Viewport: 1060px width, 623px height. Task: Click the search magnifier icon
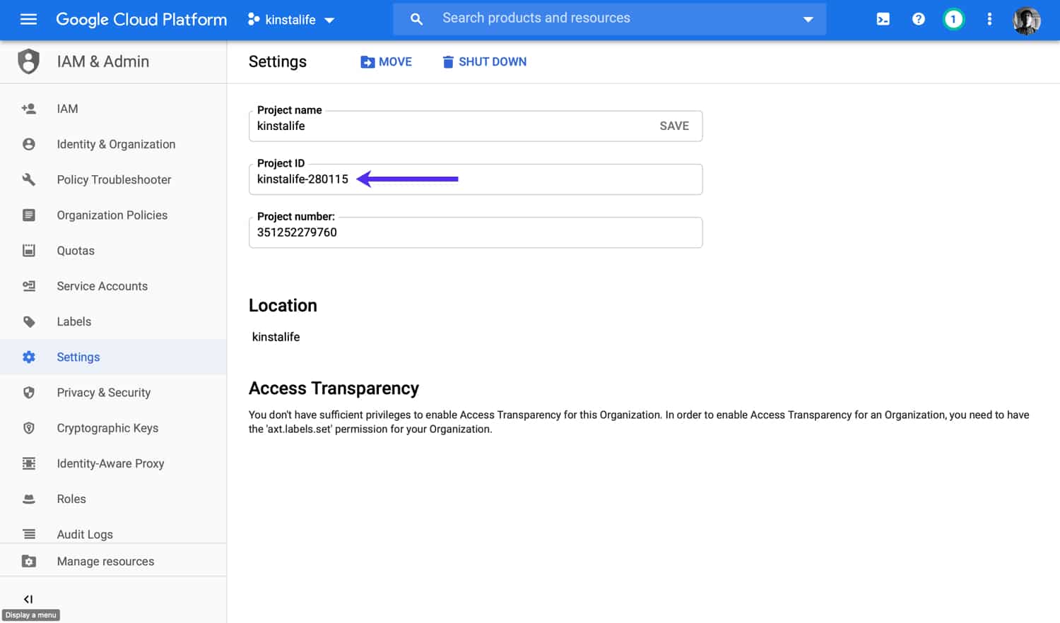[x=416, y=19]
